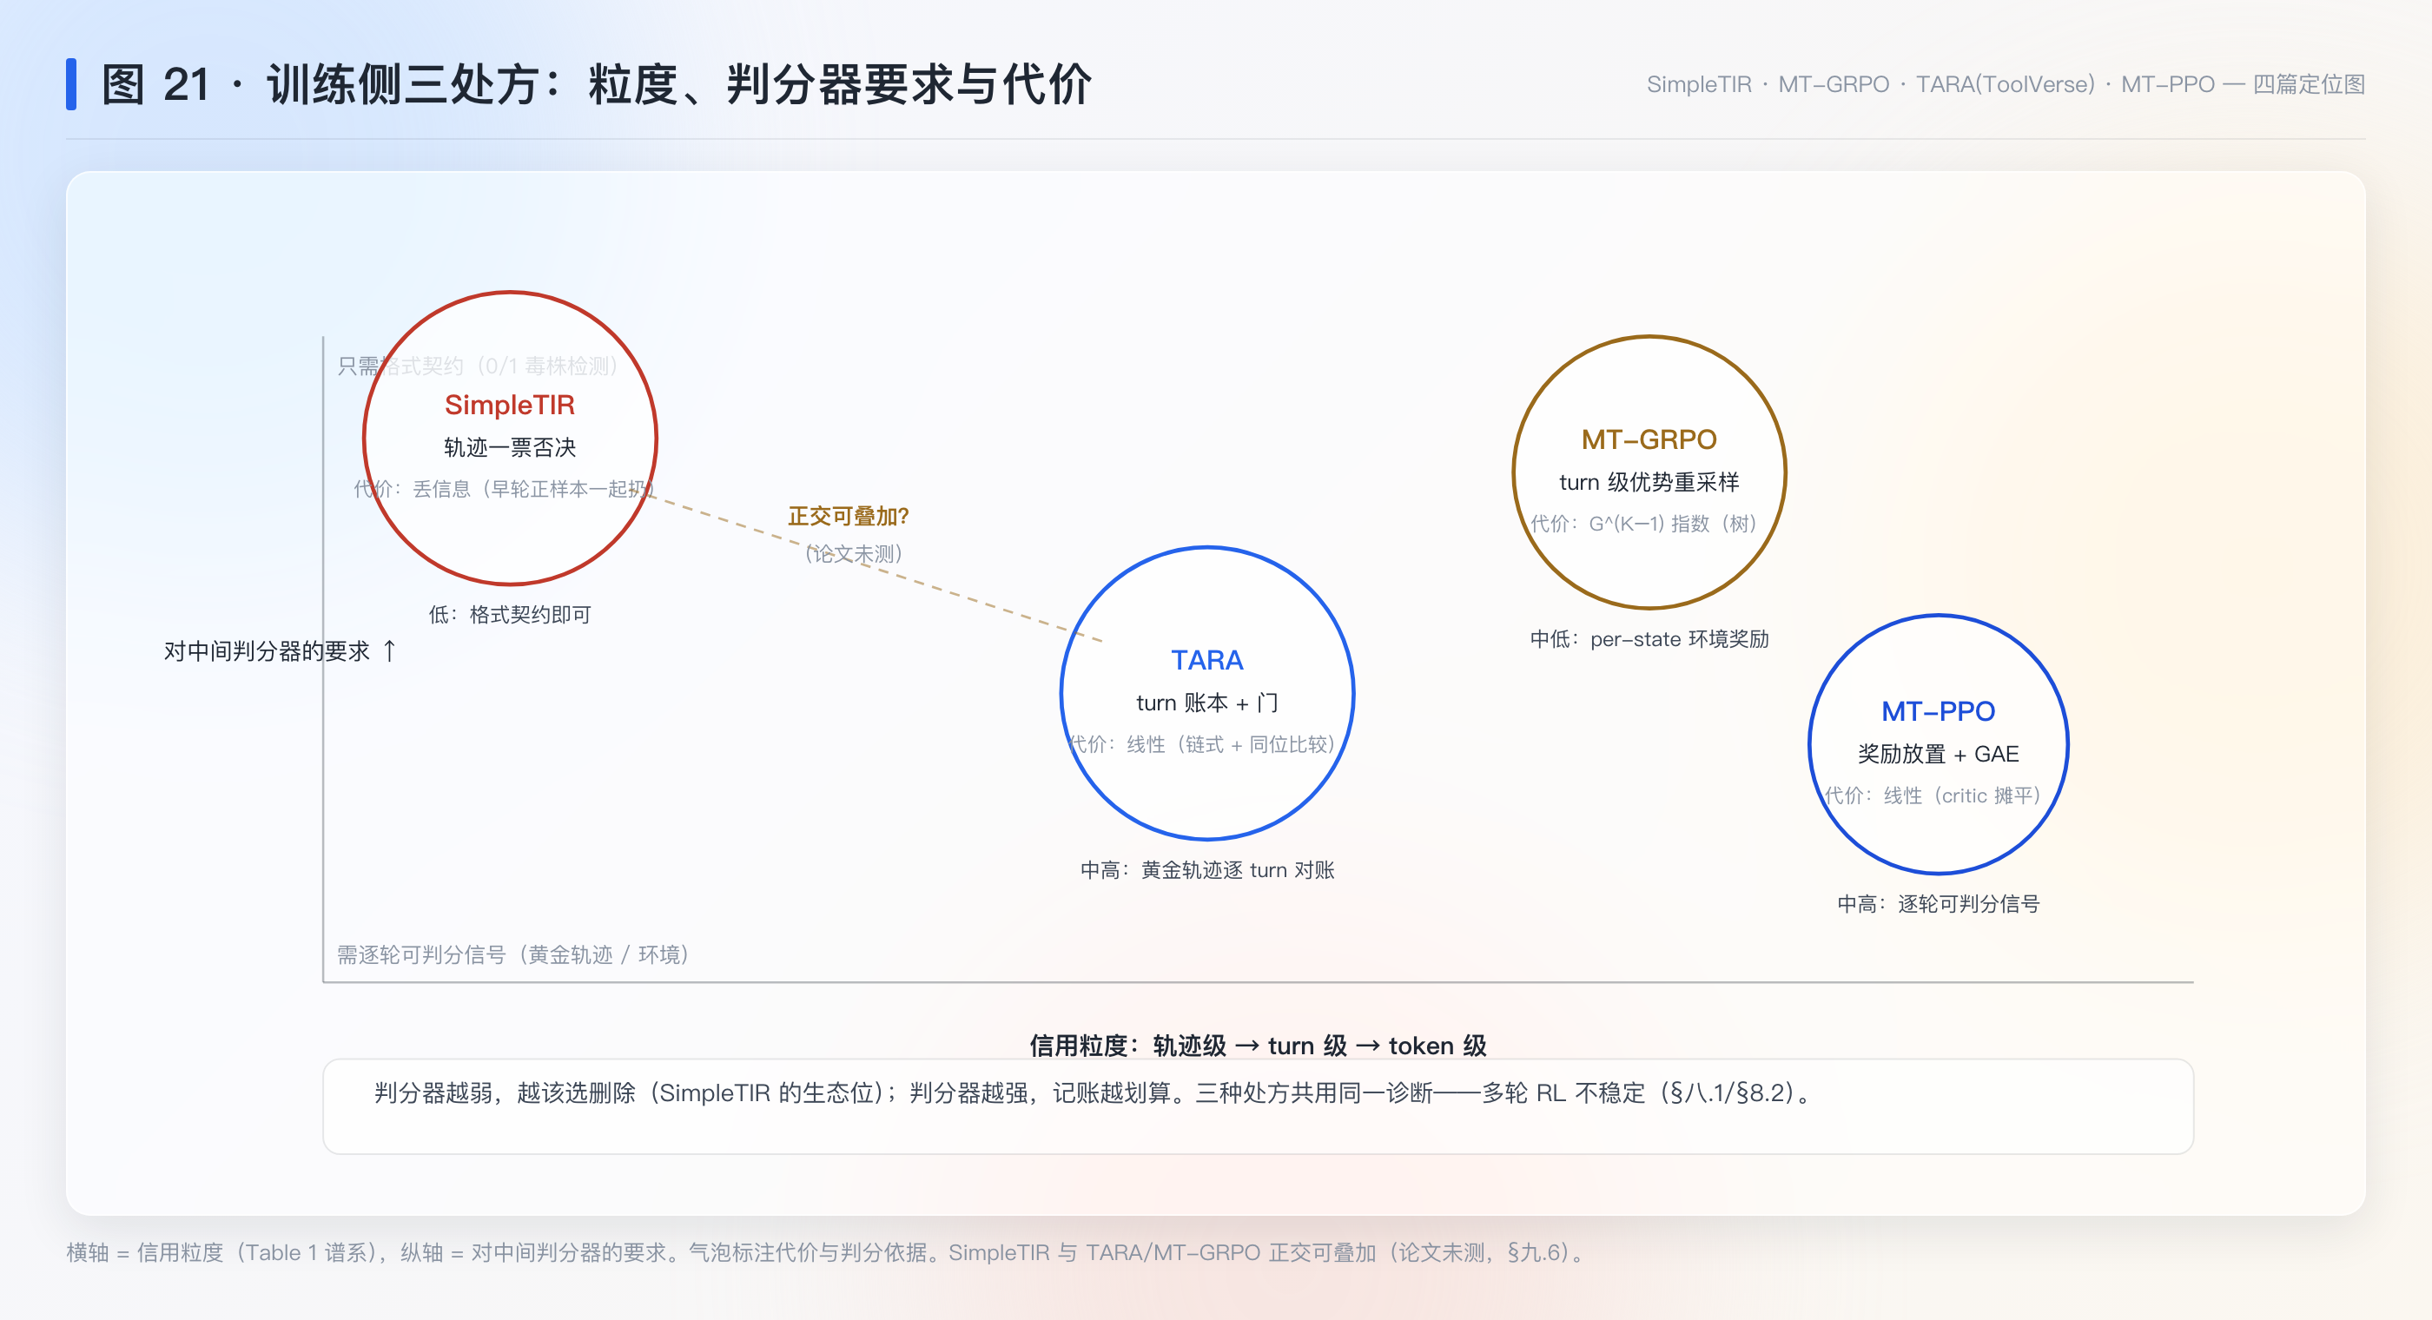Click caption '中高：黄金轨迹逐 turn 对账'

1206,869
